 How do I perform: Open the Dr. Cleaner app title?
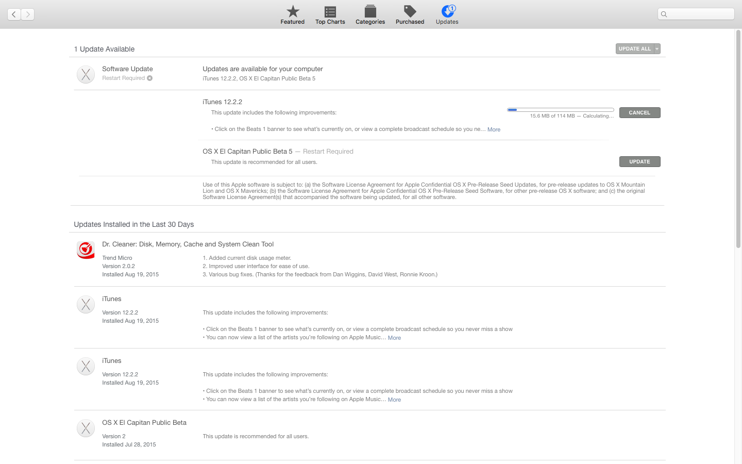point(188,244)
